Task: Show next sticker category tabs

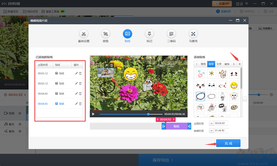Action: coord(234,64)
